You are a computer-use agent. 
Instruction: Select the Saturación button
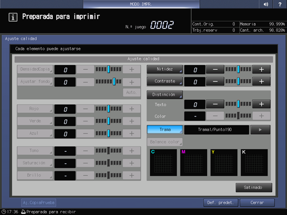pyautogui.click(x=35, y=163)
